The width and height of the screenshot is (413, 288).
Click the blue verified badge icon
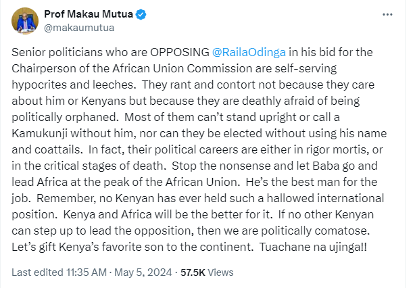pyautogui.click(x=141, y=14)
